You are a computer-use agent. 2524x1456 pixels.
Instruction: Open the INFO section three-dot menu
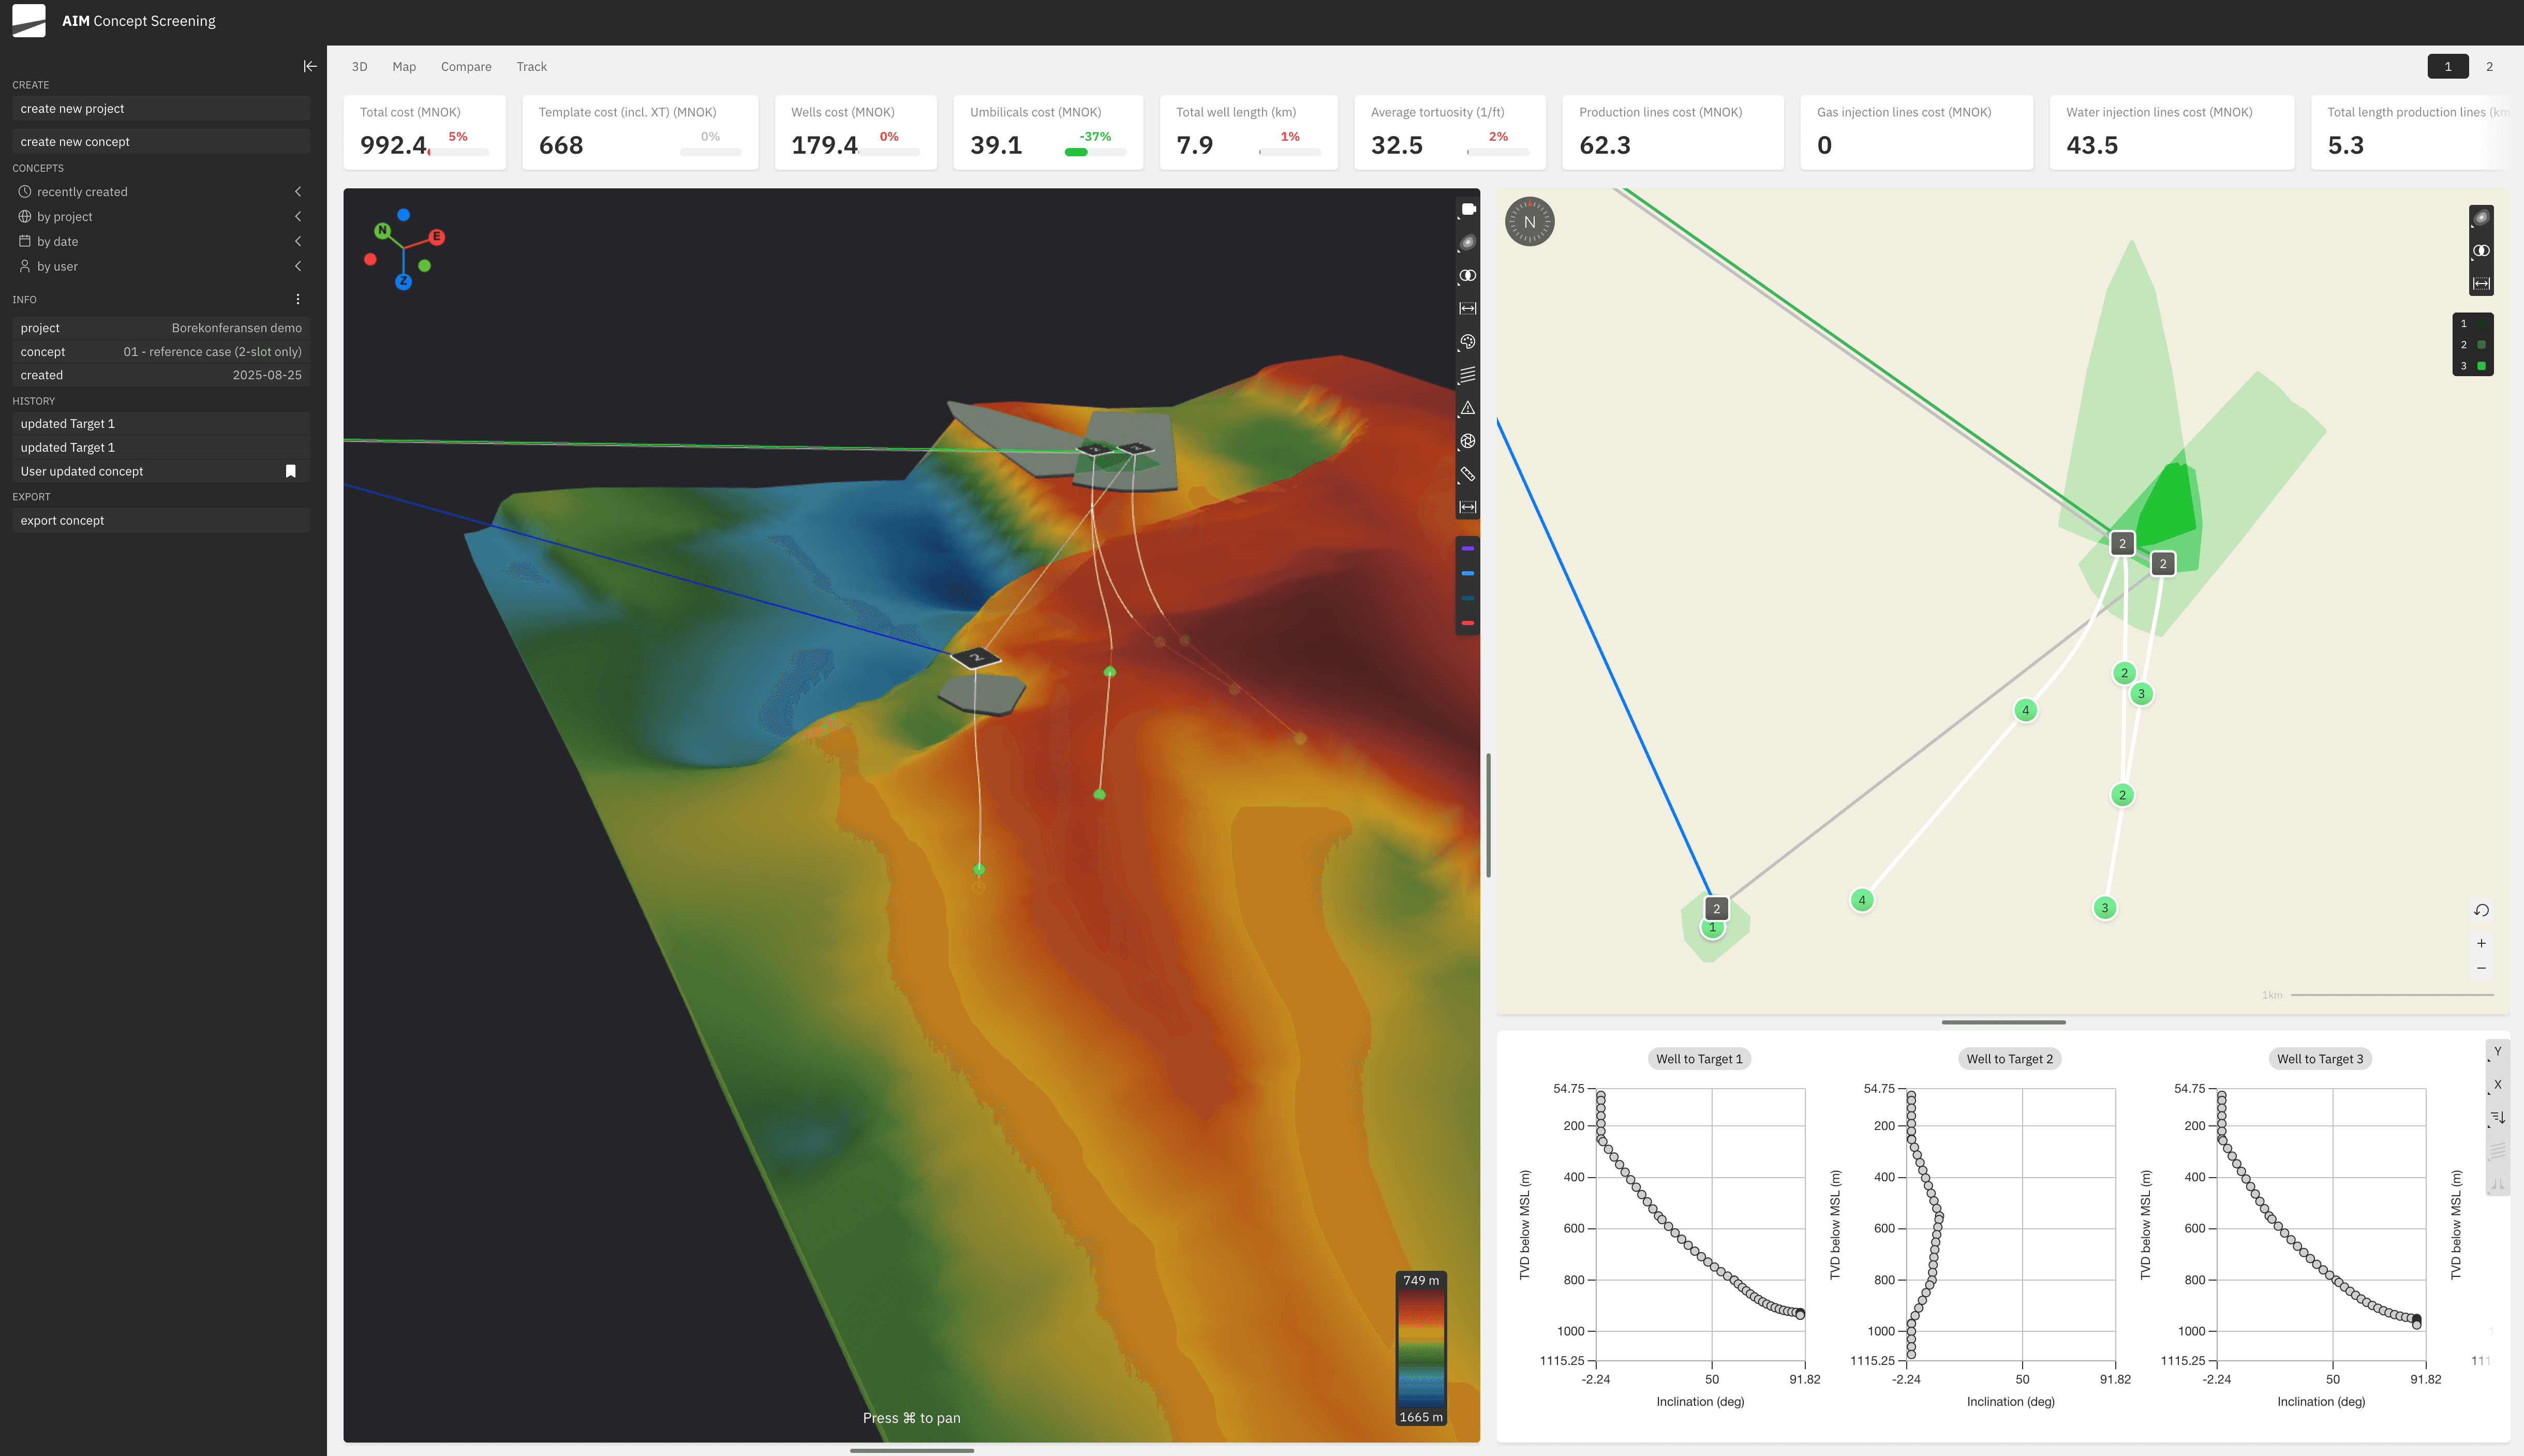298,299
